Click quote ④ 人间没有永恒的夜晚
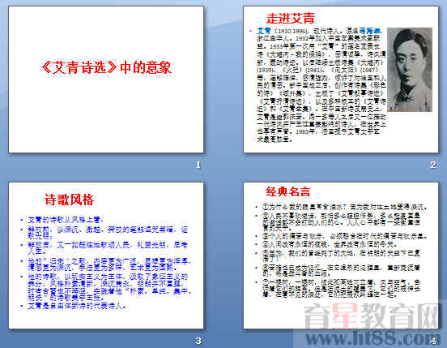Viewport: 447px width, 348px height. (x=330, y=244)
